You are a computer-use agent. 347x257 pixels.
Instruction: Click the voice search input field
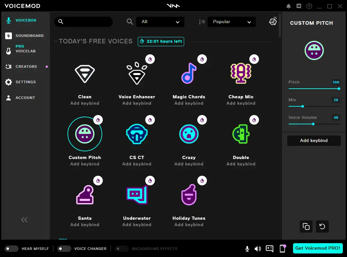pyautogui.click(x=84, y=22)
